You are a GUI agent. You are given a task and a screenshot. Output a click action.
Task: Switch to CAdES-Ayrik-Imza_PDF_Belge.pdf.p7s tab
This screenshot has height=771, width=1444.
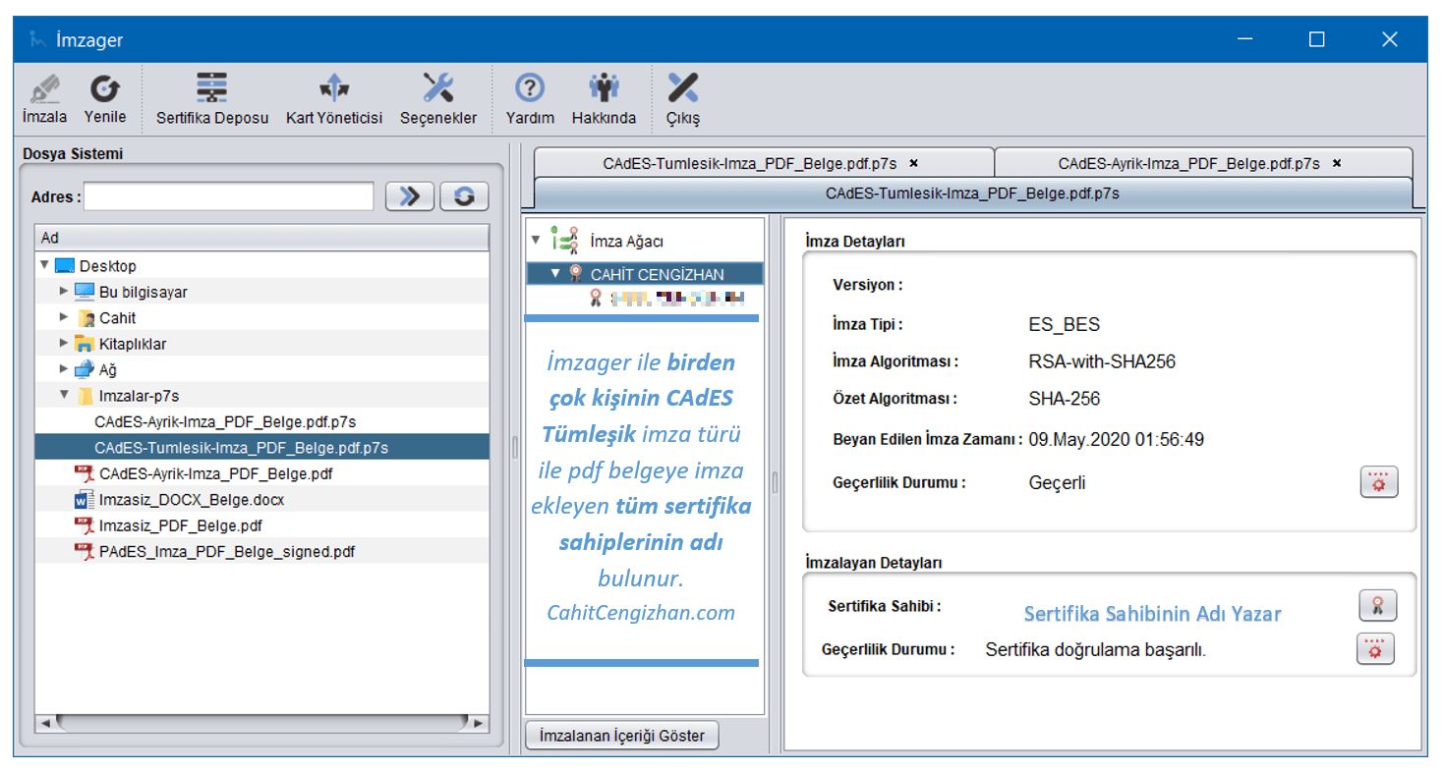[x=1187, y=164]
